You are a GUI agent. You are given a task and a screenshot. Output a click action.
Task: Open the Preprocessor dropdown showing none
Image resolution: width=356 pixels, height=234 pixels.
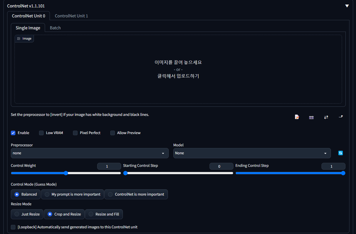[x=90, y=153]
